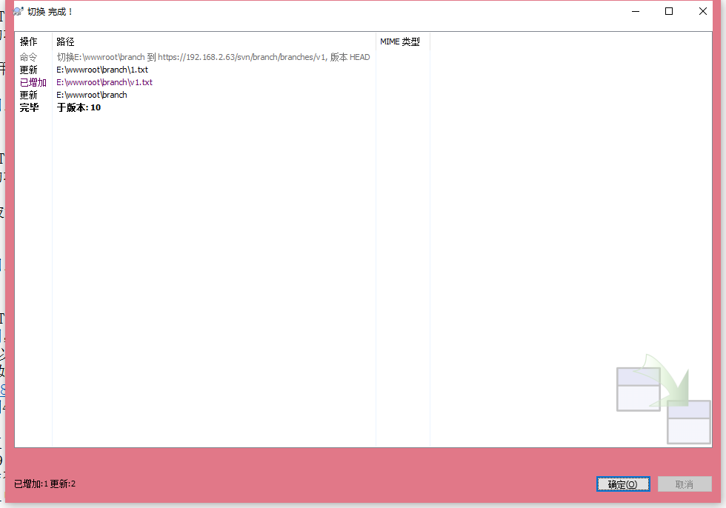Close the 切换 完成 dialog window
726x508 pixels.
[x=703, y=12]
